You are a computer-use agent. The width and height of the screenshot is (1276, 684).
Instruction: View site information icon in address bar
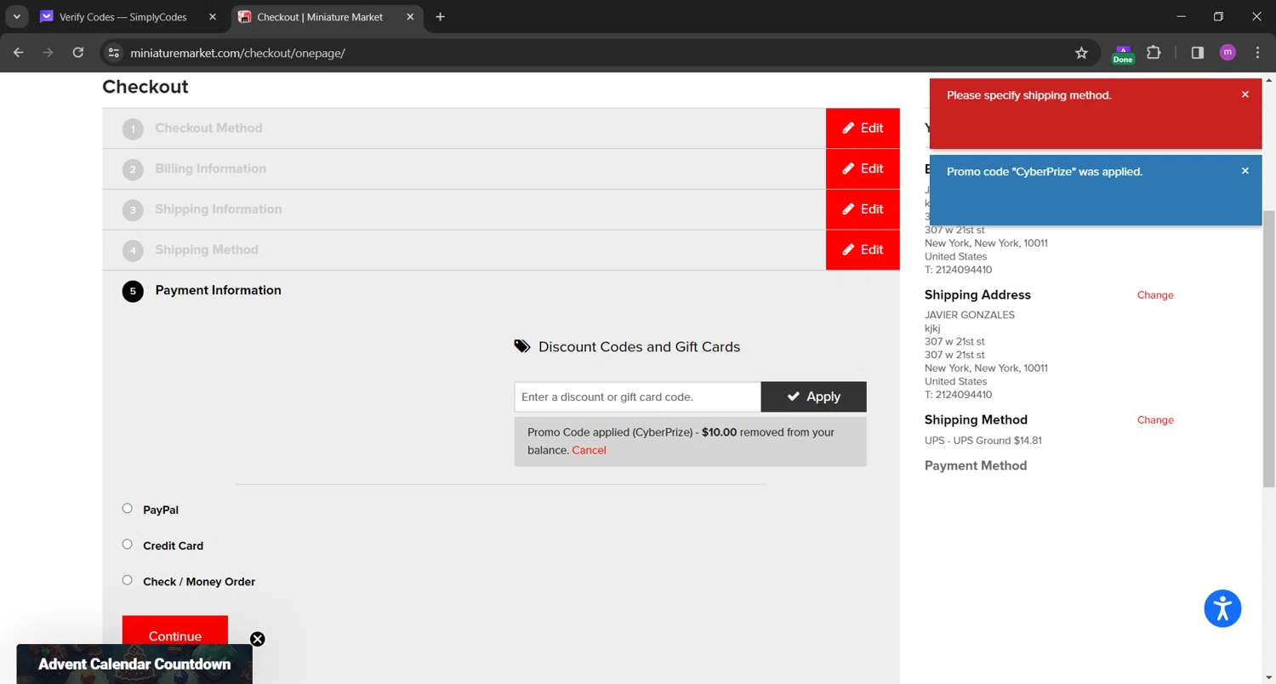tap(113, 53)
